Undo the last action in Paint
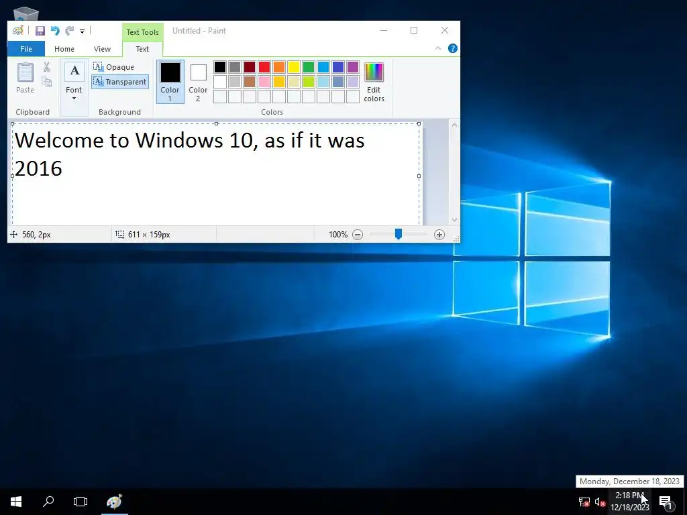687x515 pixels. [x=55, y=31]
